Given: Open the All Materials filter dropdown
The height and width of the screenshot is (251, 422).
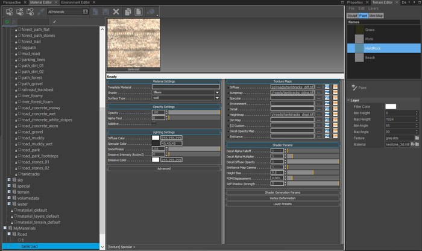Looking at the screenshot, I should pyautogui.click(x=68, y=11).
